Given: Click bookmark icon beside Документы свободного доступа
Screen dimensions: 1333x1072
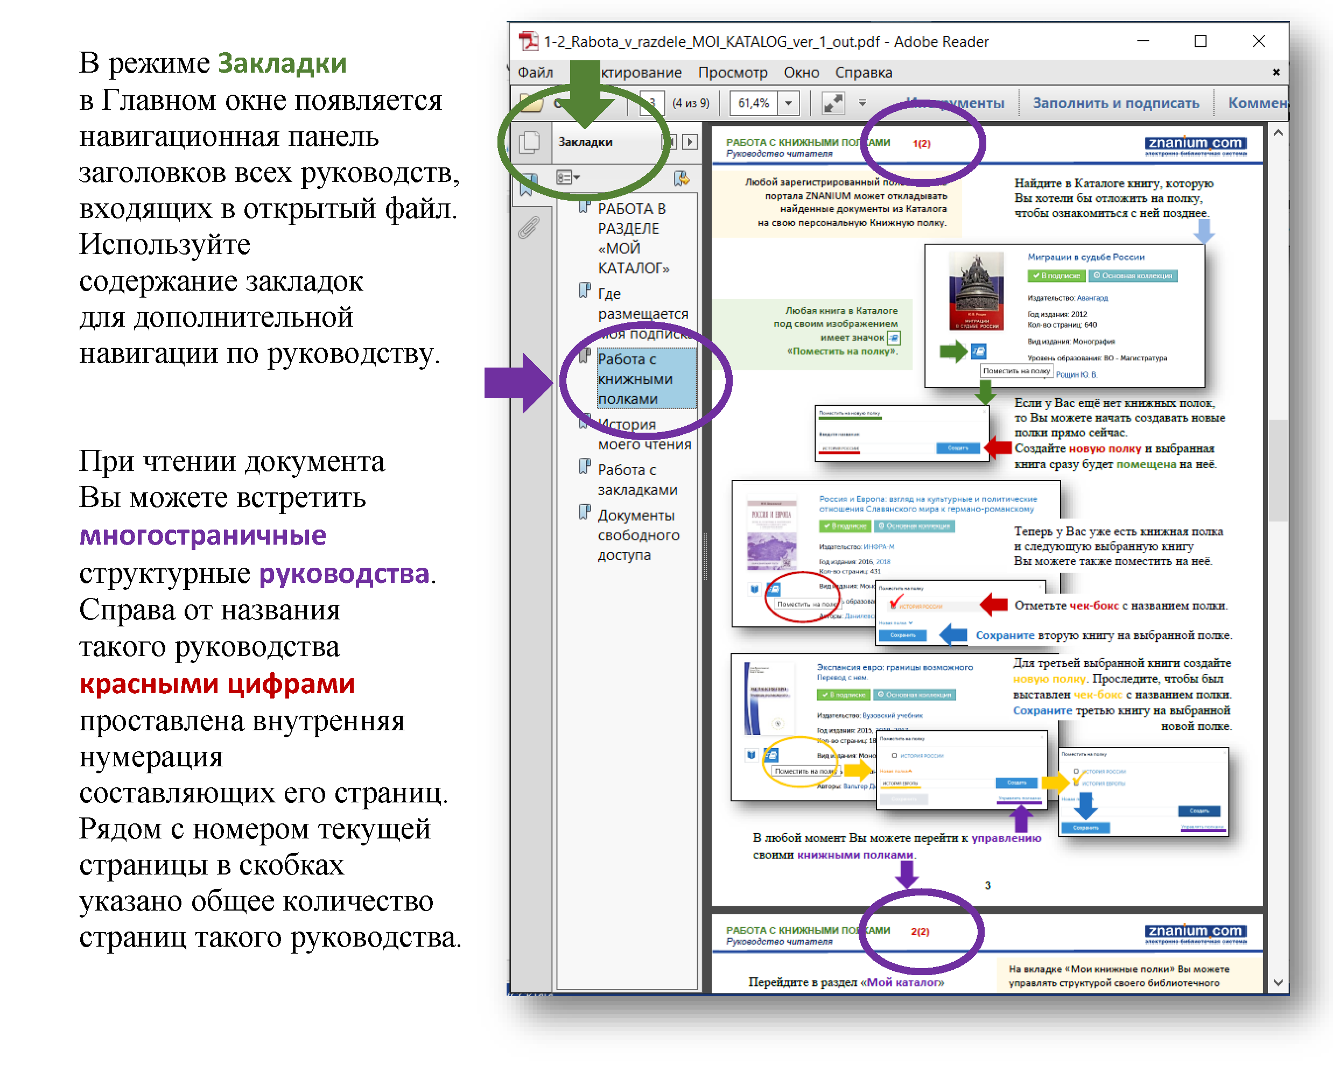Looking at the screenshot, I should (x=584, y=512).
